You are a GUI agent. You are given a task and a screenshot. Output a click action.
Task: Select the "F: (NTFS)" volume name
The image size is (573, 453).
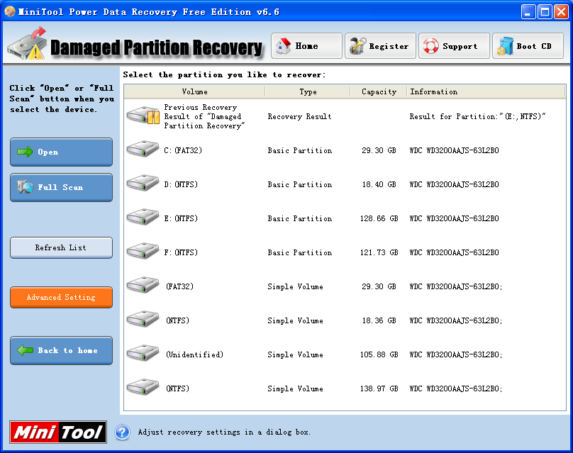(x=181, y=252)
